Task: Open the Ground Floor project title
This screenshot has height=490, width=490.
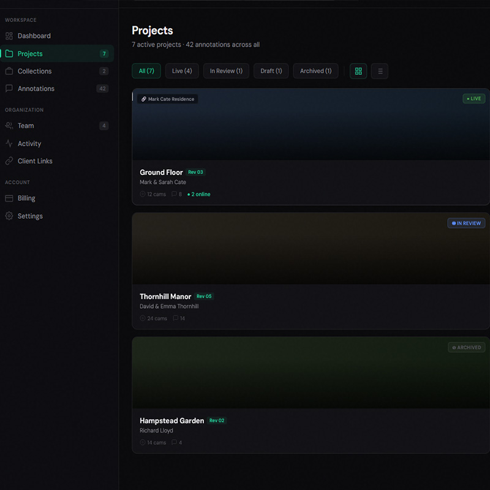Action: (x=161, y=172)
